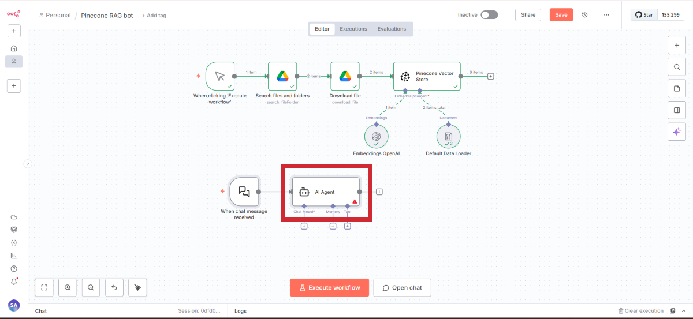Open the node search magnifier on right

coord(676,66)
